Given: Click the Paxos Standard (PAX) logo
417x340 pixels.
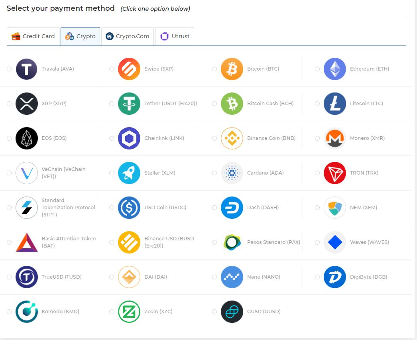Looking at the screenshot, I should tap(232, 242).
